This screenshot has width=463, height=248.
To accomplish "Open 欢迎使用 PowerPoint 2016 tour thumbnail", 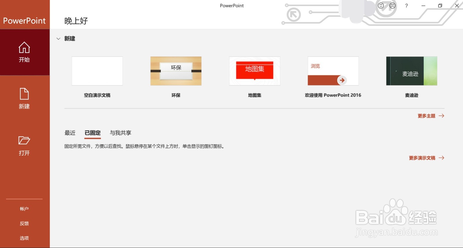I will (x=333, y=71).
